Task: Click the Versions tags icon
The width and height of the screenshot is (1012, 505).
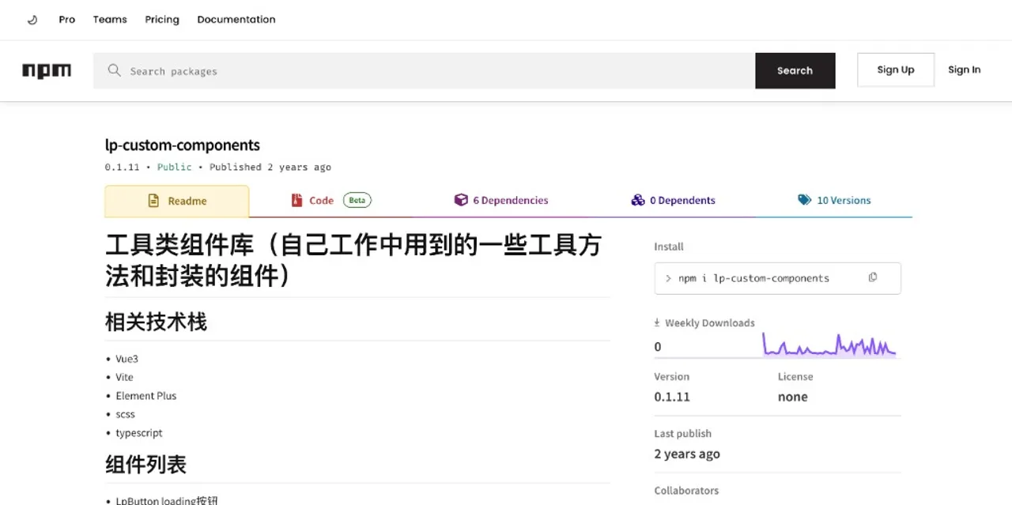Action: (x=805, y=200)
